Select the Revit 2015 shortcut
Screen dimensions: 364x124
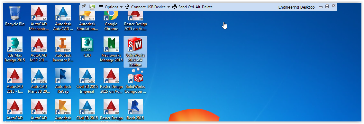click(x=135, y=109)
